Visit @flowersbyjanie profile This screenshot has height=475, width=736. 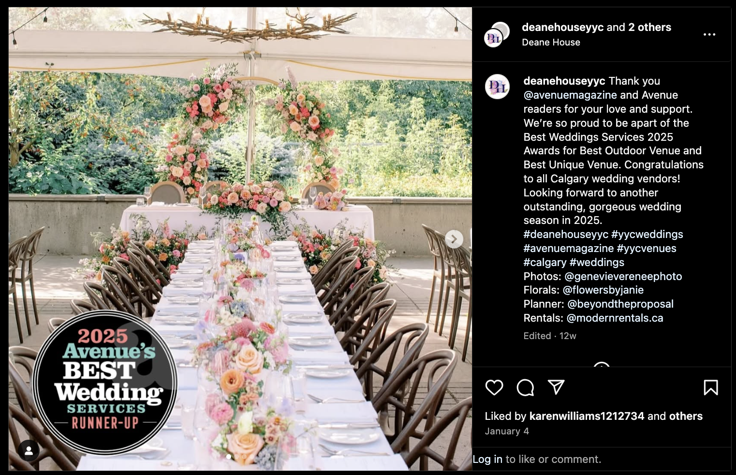click(603, 290)
